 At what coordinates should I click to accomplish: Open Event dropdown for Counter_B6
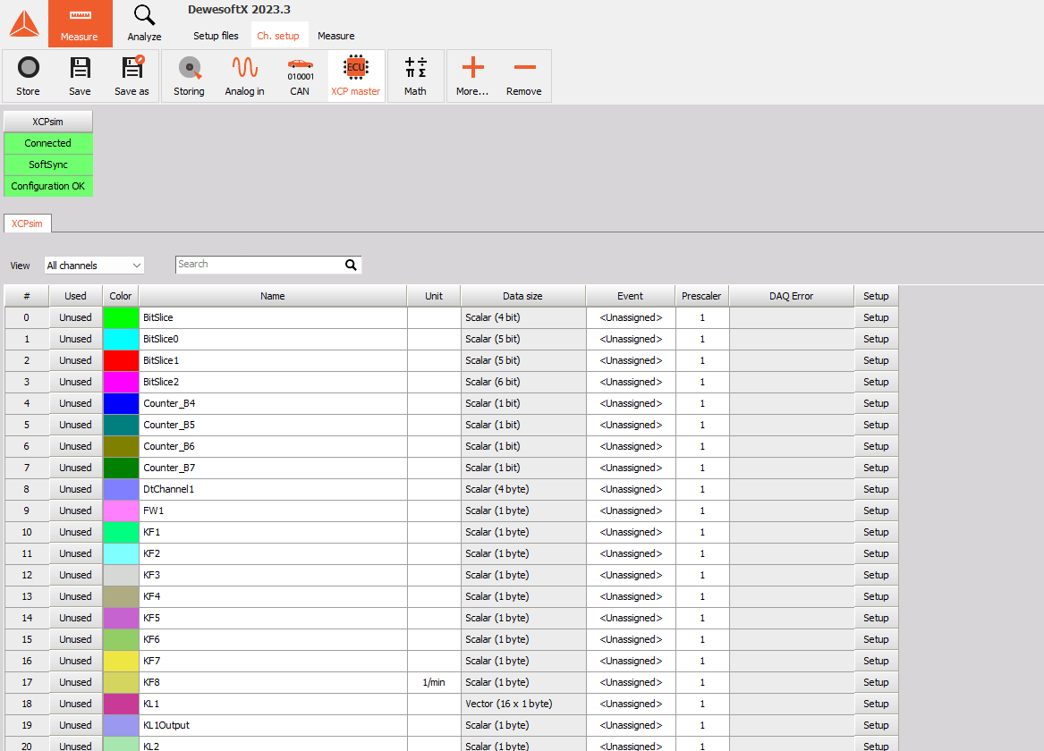(x=631, y=446)
